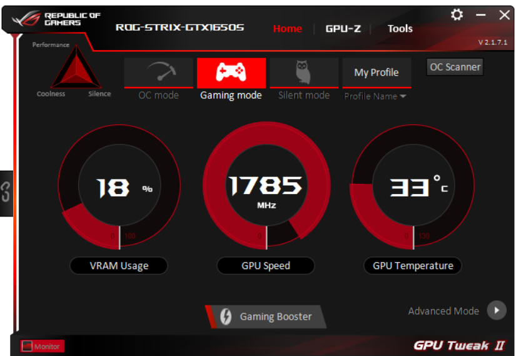The image size is (516, 356).
Task: Activate the Gaming mode gamepad icon
Action: pos(231,73)
